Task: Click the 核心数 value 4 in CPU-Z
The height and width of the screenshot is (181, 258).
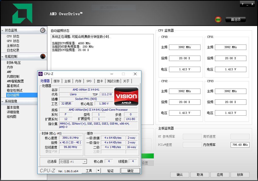Action: [109, 161]
